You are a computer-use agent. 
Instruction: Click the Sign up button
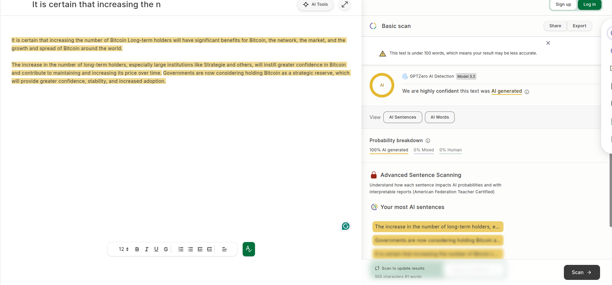coord(563,4)
